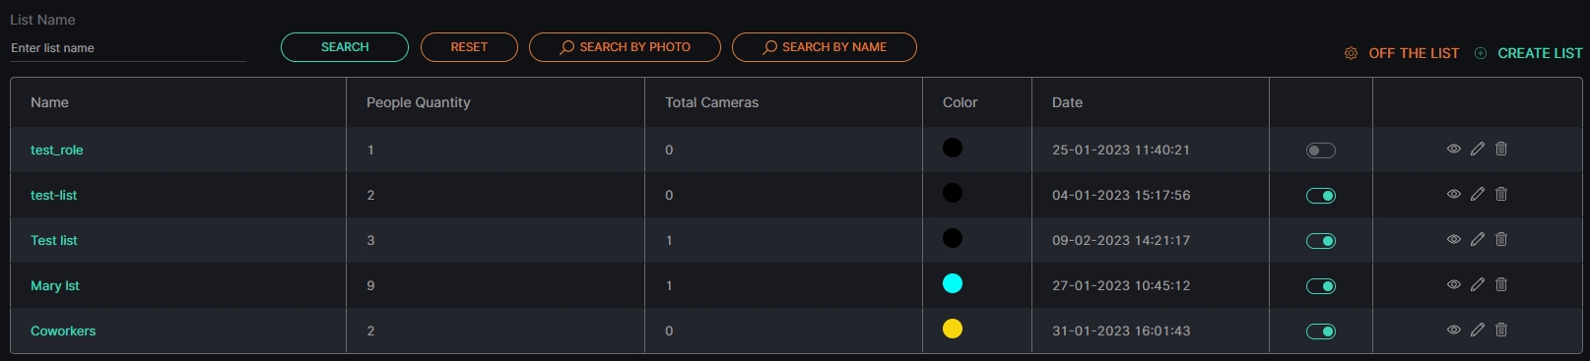Open the Coworkers list link
1590x361 pixels.
[x=63, y=331]
